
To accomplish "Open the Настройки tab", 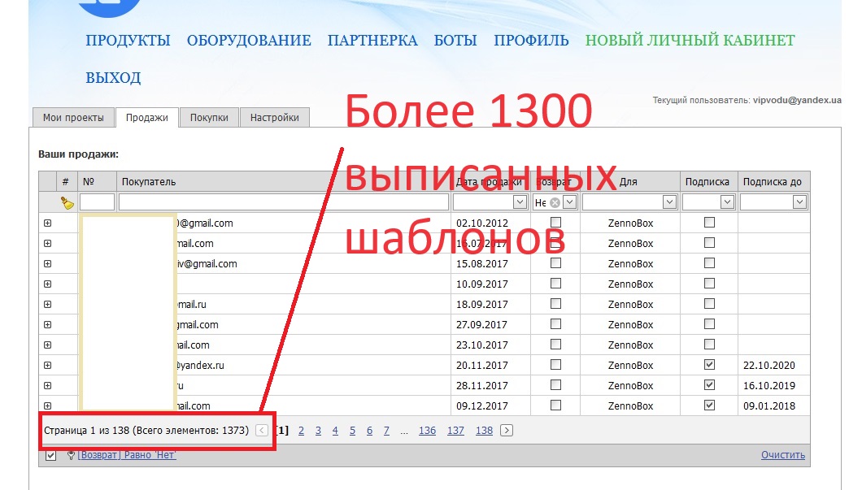I will coord(275,117).
